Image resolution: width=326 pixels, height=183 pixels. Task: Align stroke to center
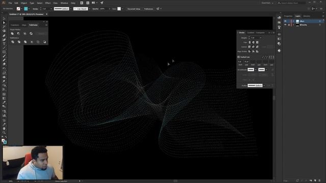pos(250,51)
